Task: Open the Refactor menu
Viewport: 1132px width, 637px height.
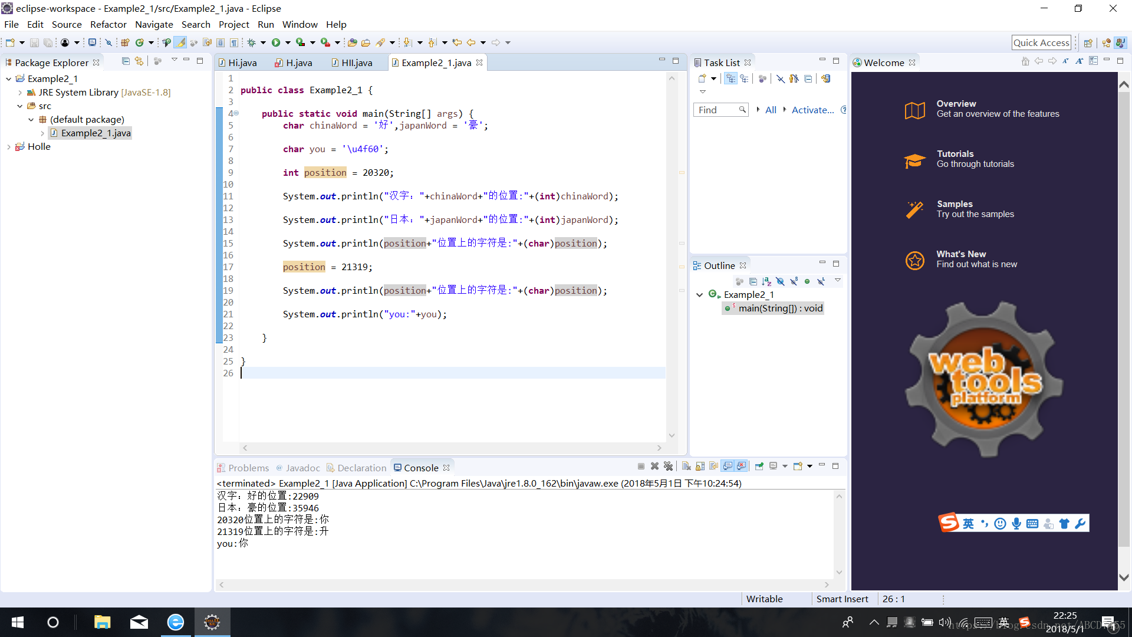Action: click(x=108, y=24)
